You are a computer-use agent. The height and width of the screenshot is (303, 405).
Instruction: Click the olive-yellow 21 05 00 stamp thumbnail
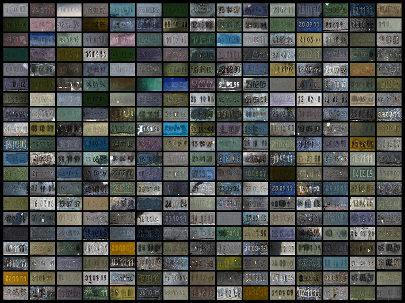point(309,40)
